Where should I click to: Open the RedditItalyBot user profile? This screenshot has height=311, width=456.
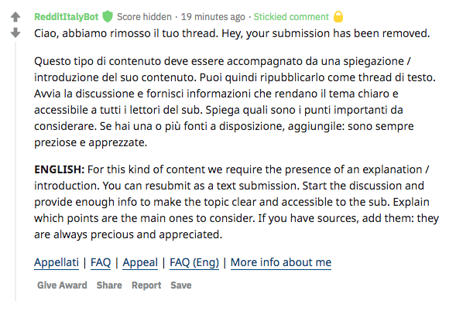[67, 17]
